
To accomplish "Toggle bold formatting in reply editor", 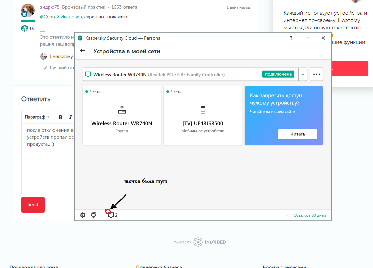I will (60, 117).
